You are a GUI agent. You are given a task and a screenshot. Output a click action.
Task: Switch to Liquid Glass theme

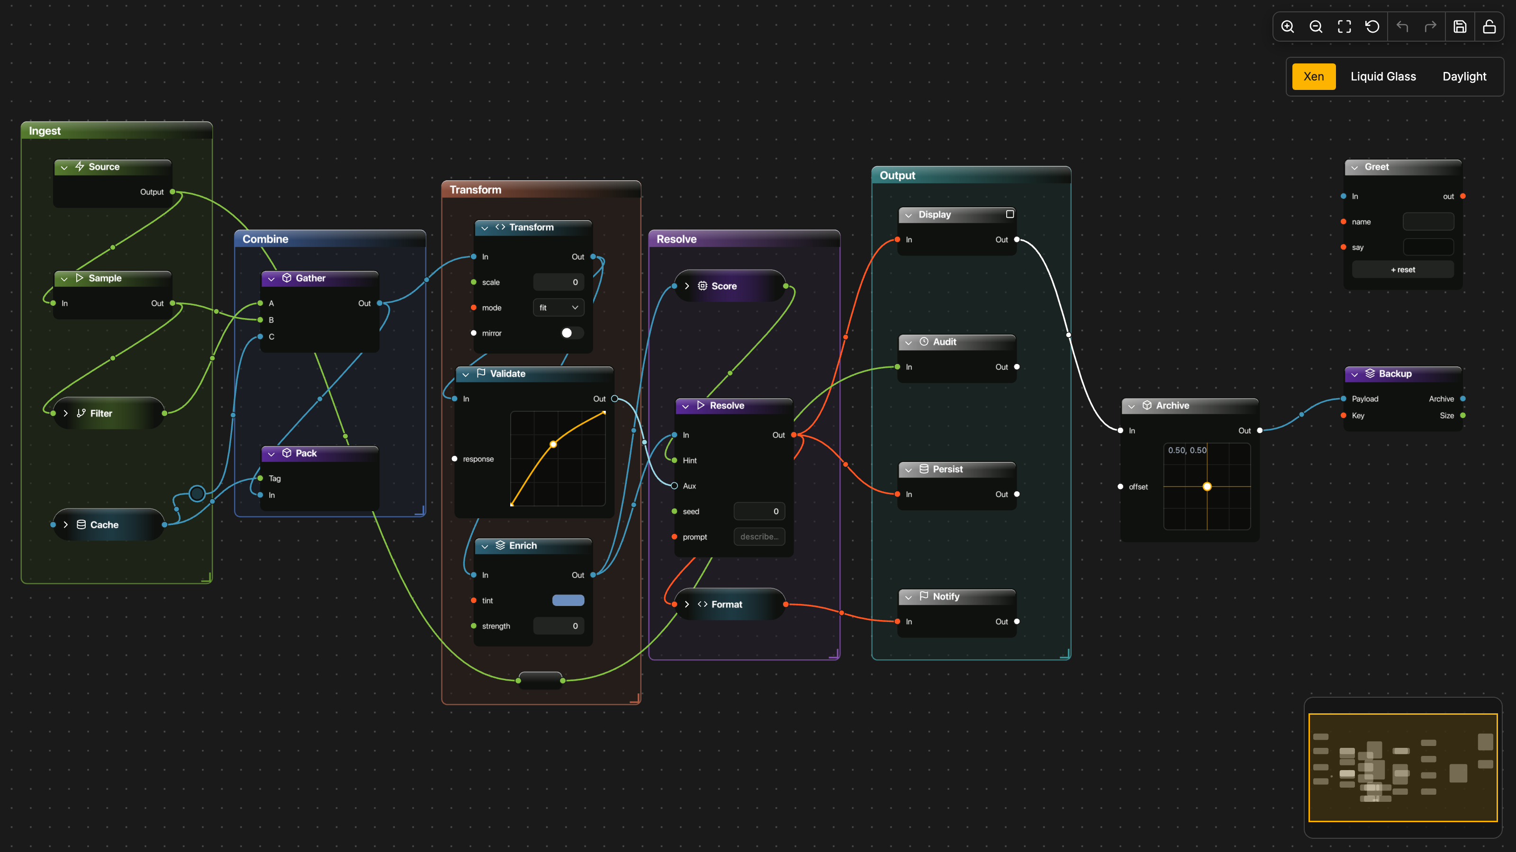[1383, 76]
